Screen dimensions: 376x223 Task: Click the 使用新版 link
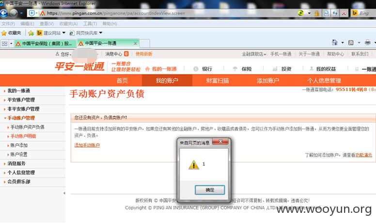144,54
